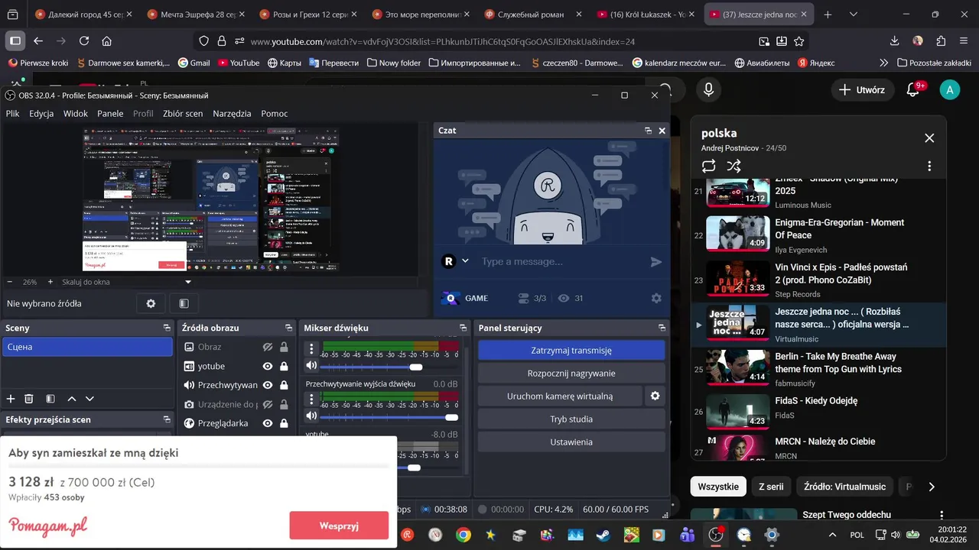
Task: Open browser downloads icon
Action: pyautogui.click(x=895, y=41)
